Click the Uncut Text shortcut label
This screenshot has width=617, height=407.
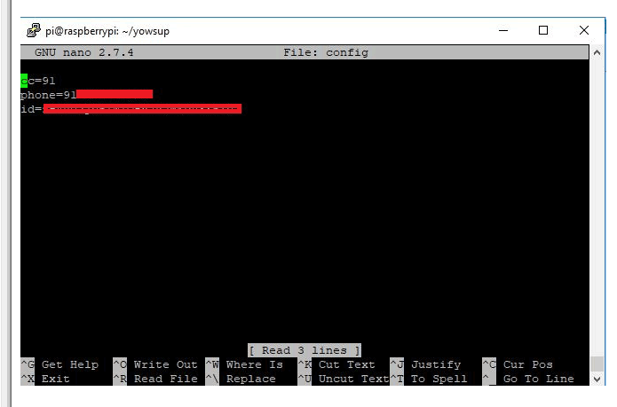(353, 379)
